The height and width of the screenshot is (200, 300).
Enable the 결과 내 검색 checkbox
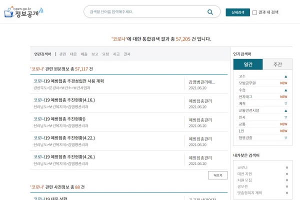tap(255, 12)
